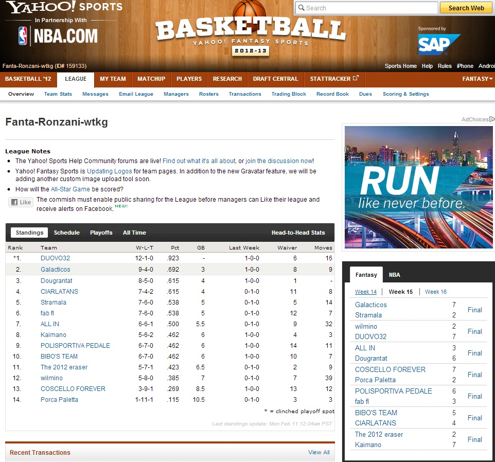495x462 pixels.
Task: Switch to the MY TEAM tab
Action: pos(113,79)
